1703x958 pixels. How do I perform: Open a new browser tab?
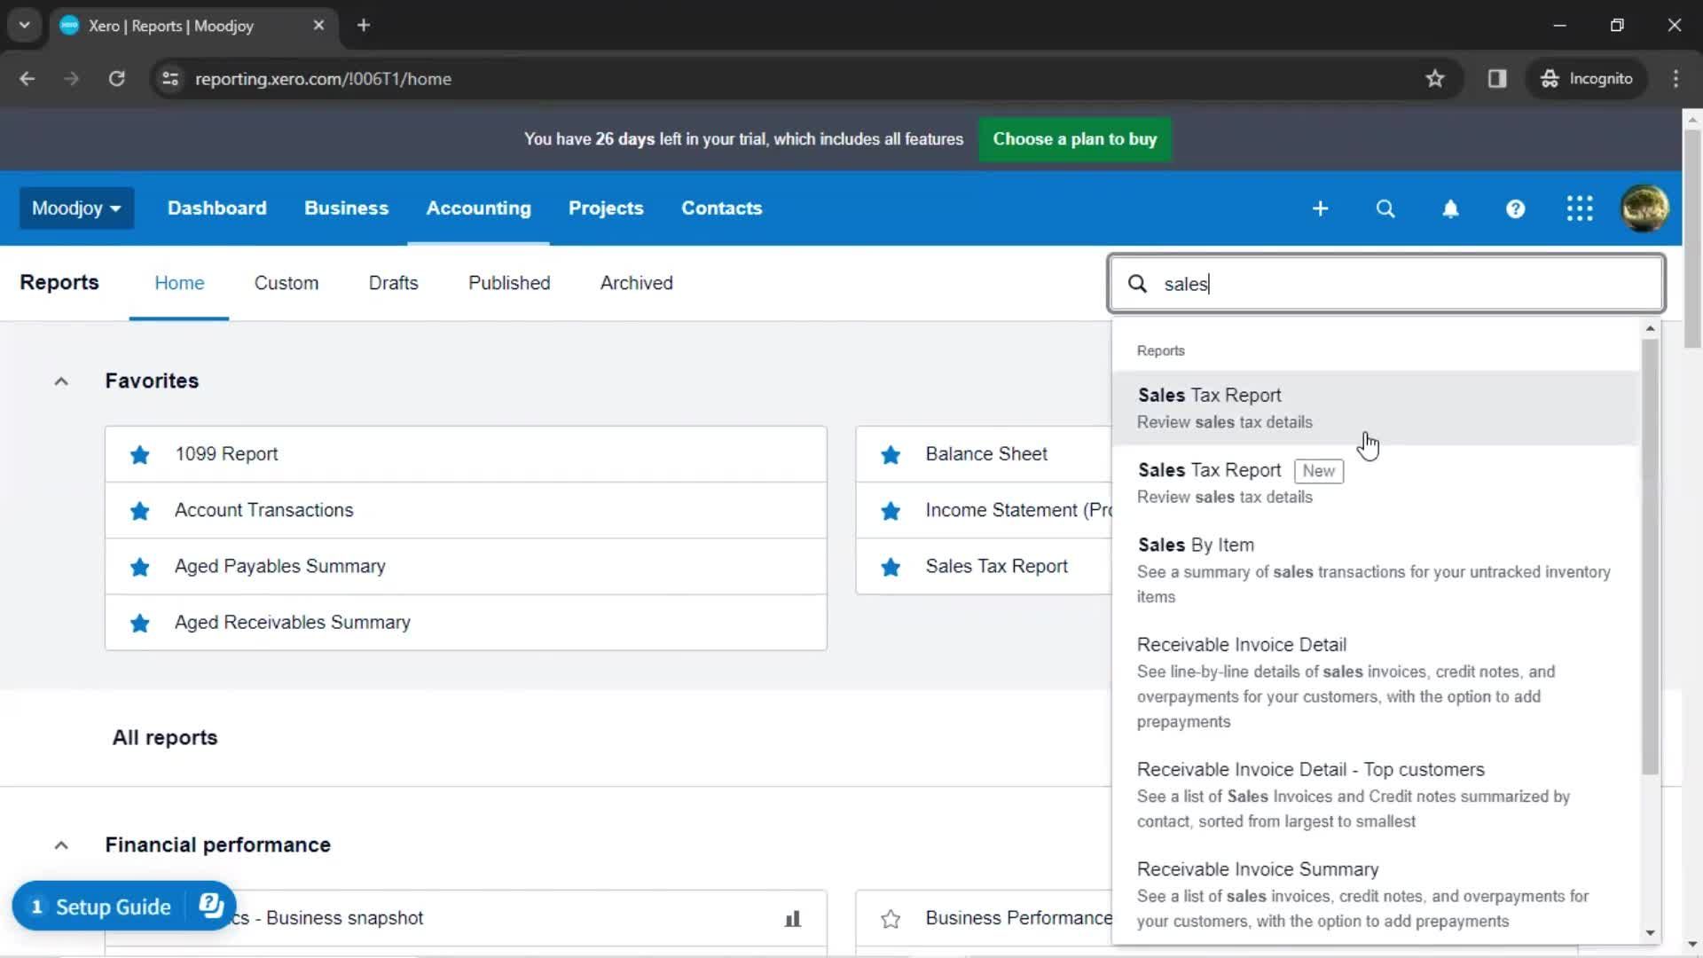[x=364, y=26]
